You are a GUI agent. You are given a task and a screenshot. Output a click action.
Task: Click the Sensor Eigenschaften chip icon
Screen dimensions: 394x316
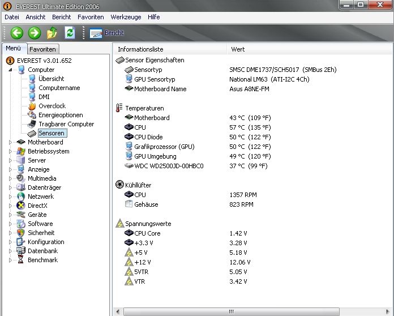click(x=120, y=60)
